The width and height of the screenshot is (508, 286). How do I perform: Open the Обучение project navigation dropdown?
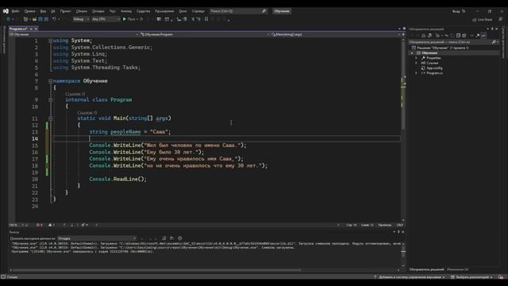[74, 34]
